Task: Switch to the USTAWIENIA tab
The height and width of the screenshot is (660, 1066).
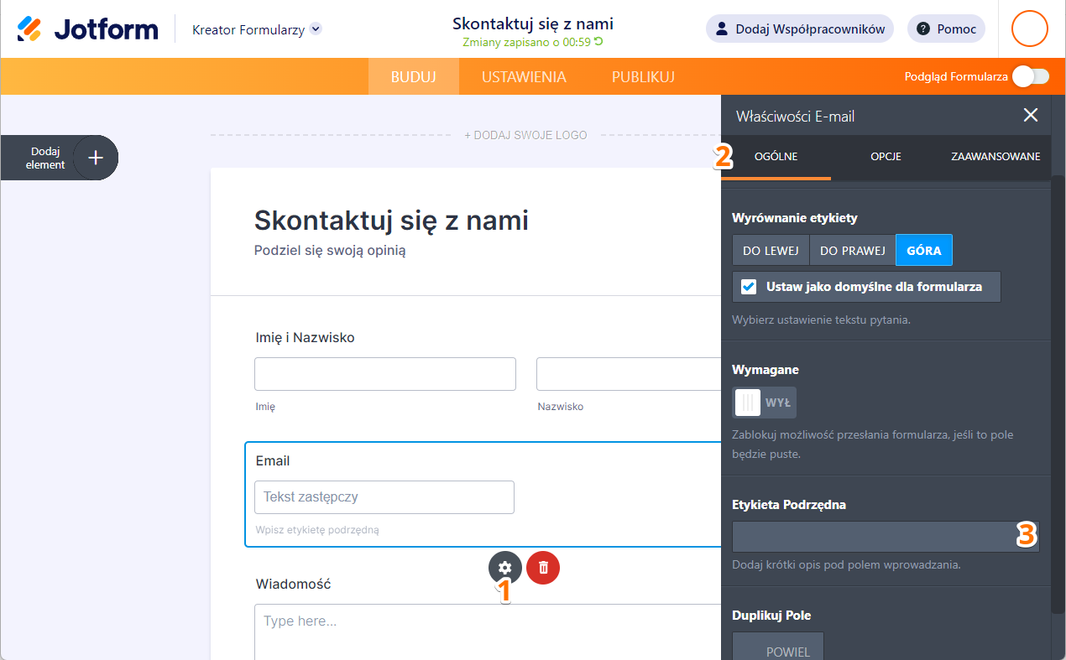Action: 524,77
